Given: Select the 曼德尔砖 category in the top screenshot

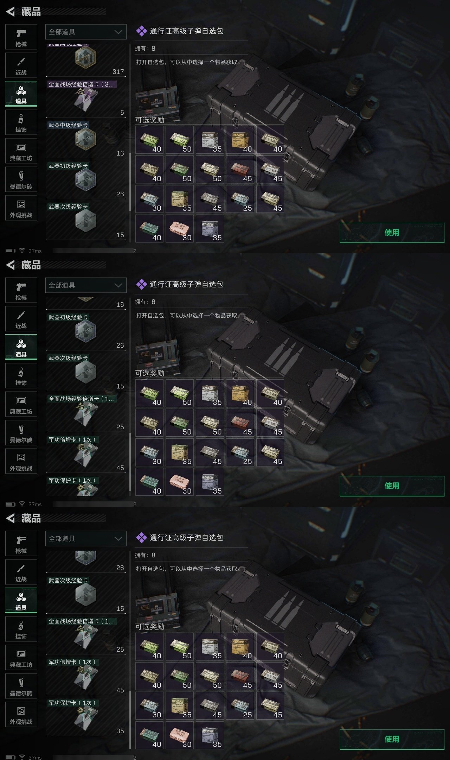Looking at the screenshot, I should click(21, 179).
